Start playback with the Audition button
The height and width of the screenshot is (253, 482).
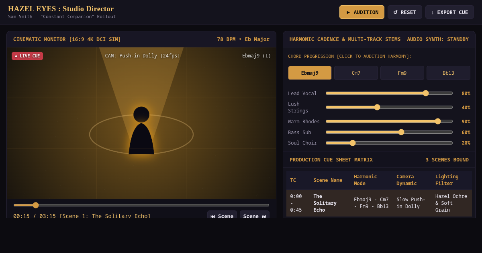[361, 12]
